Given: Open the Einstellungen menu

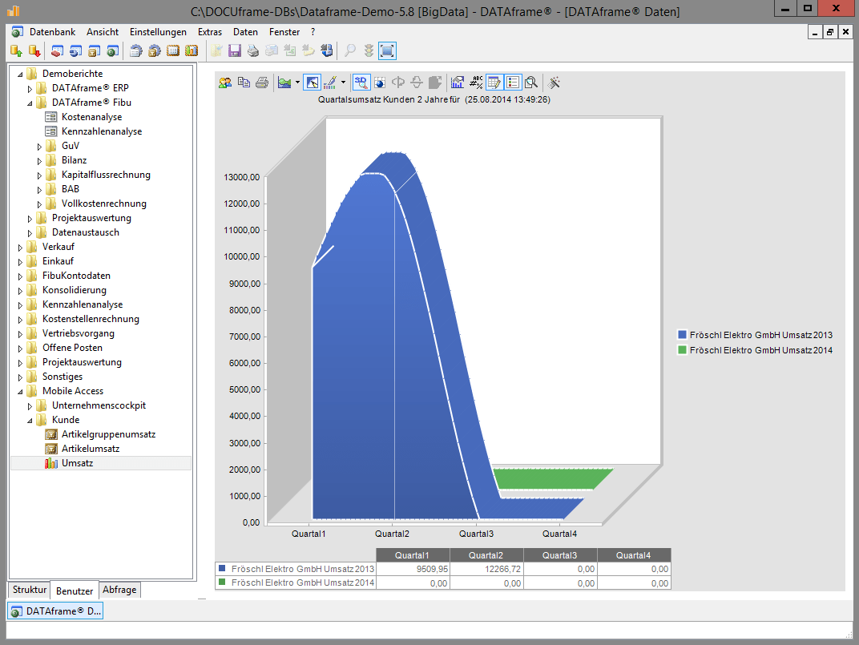Looking at the screenshot, I should [158, 32].
